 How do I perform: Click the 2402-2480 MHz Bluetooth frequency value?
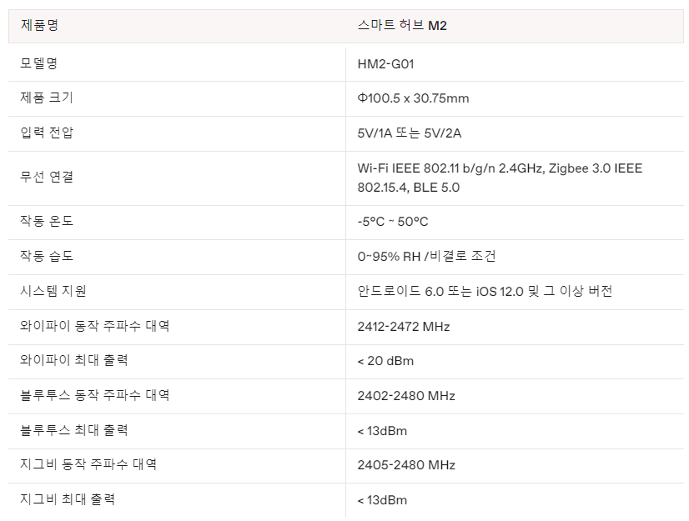click(x=406, y=396)
